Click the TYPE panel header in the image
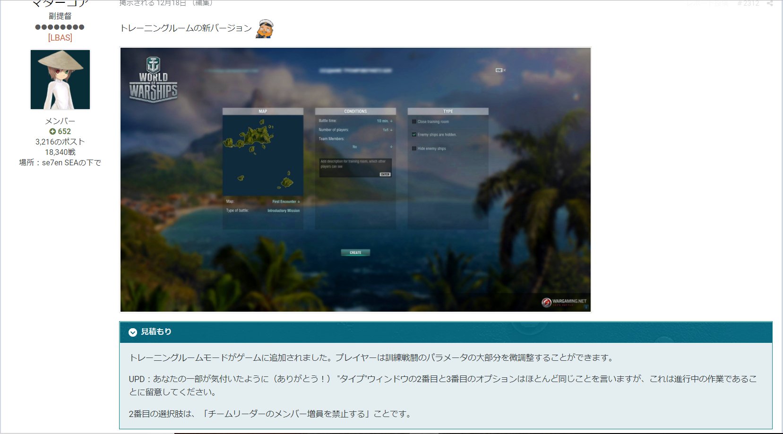The width and height of the screenshot is (783, 434). tap(448, 111)
